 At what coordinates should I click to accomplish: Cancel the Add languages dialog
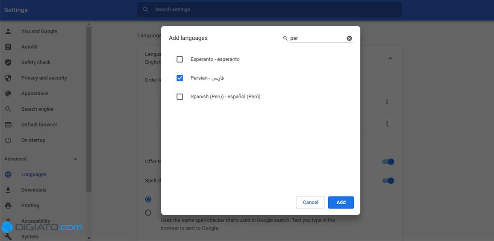pyautogui.click(x=310, y=202)
